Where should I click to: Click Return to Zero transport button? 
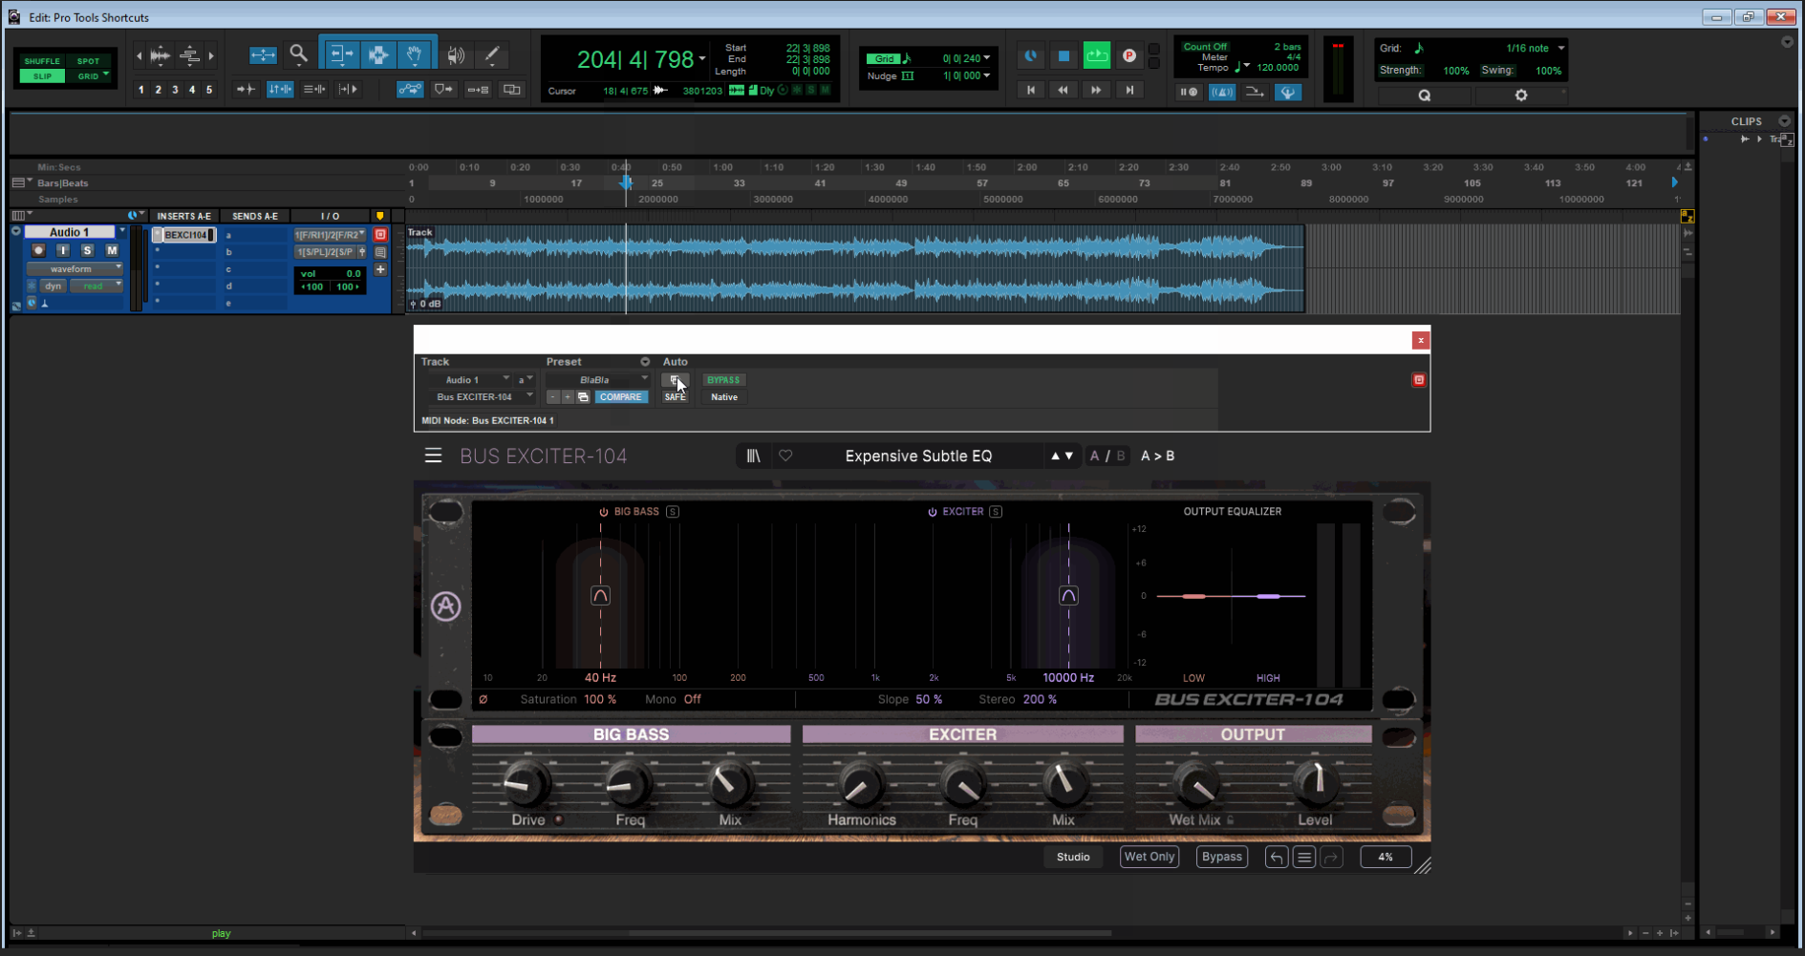pos(1031,90)
